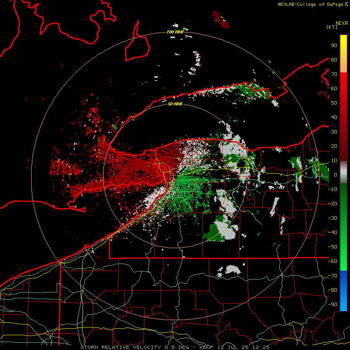Viewport: 350px width, 350px height.
Task: Click the 30 value on velocity legend
Action: coord(334,132)
